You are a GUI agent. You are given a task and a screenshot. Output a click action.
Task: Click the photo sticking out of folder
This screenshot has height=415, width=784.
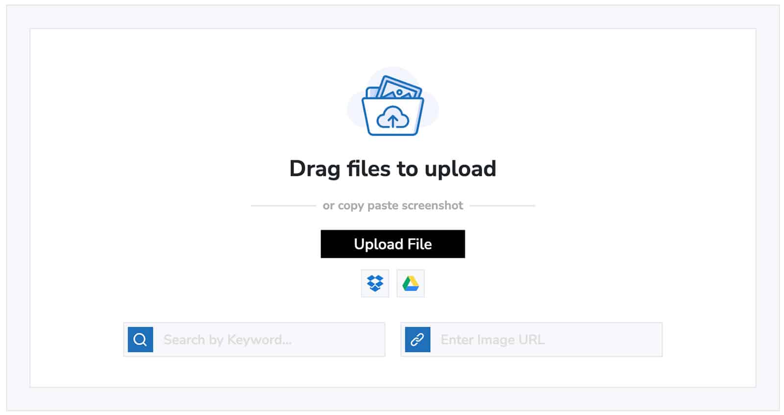tap(399, 89)
